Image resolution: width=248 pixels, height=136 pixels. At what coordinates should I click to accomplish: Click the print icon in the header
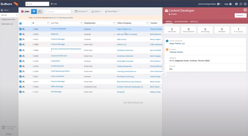coord(236,4)
